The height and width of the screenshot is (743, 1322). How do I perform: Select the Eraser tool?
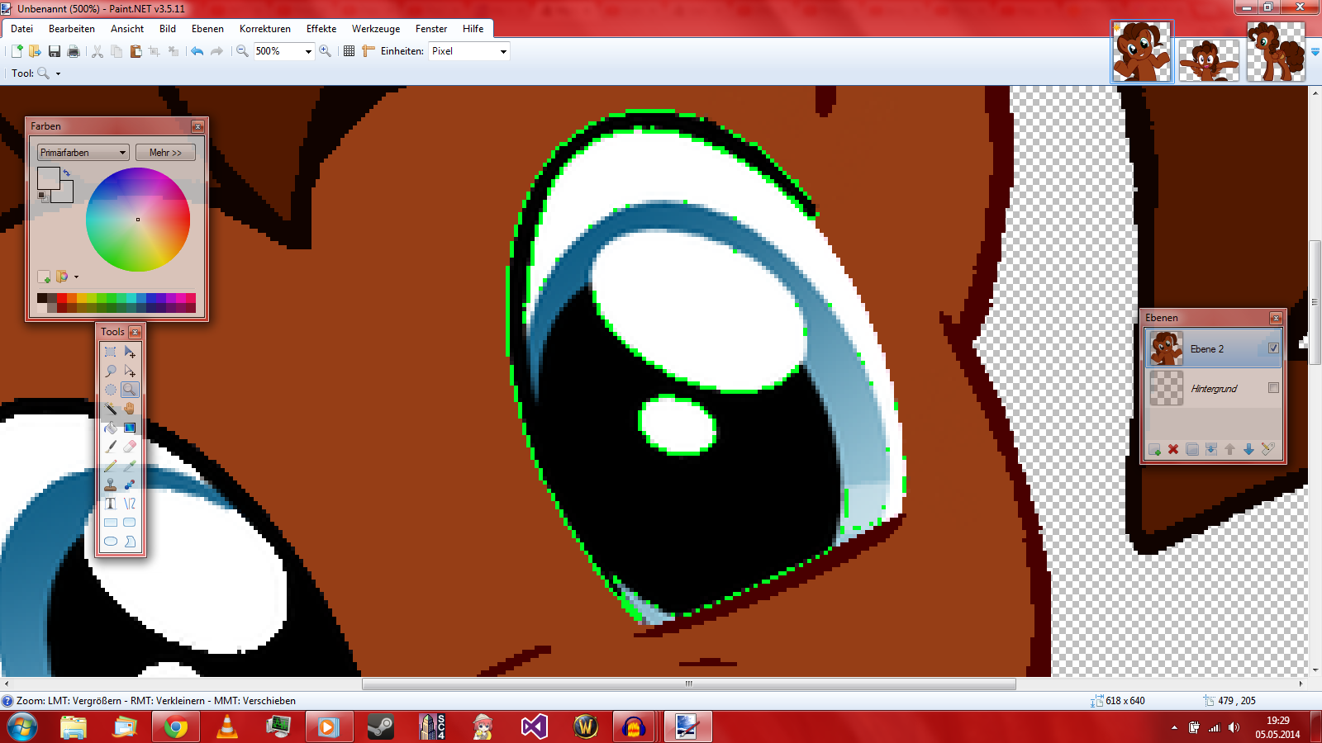point(130,447)
